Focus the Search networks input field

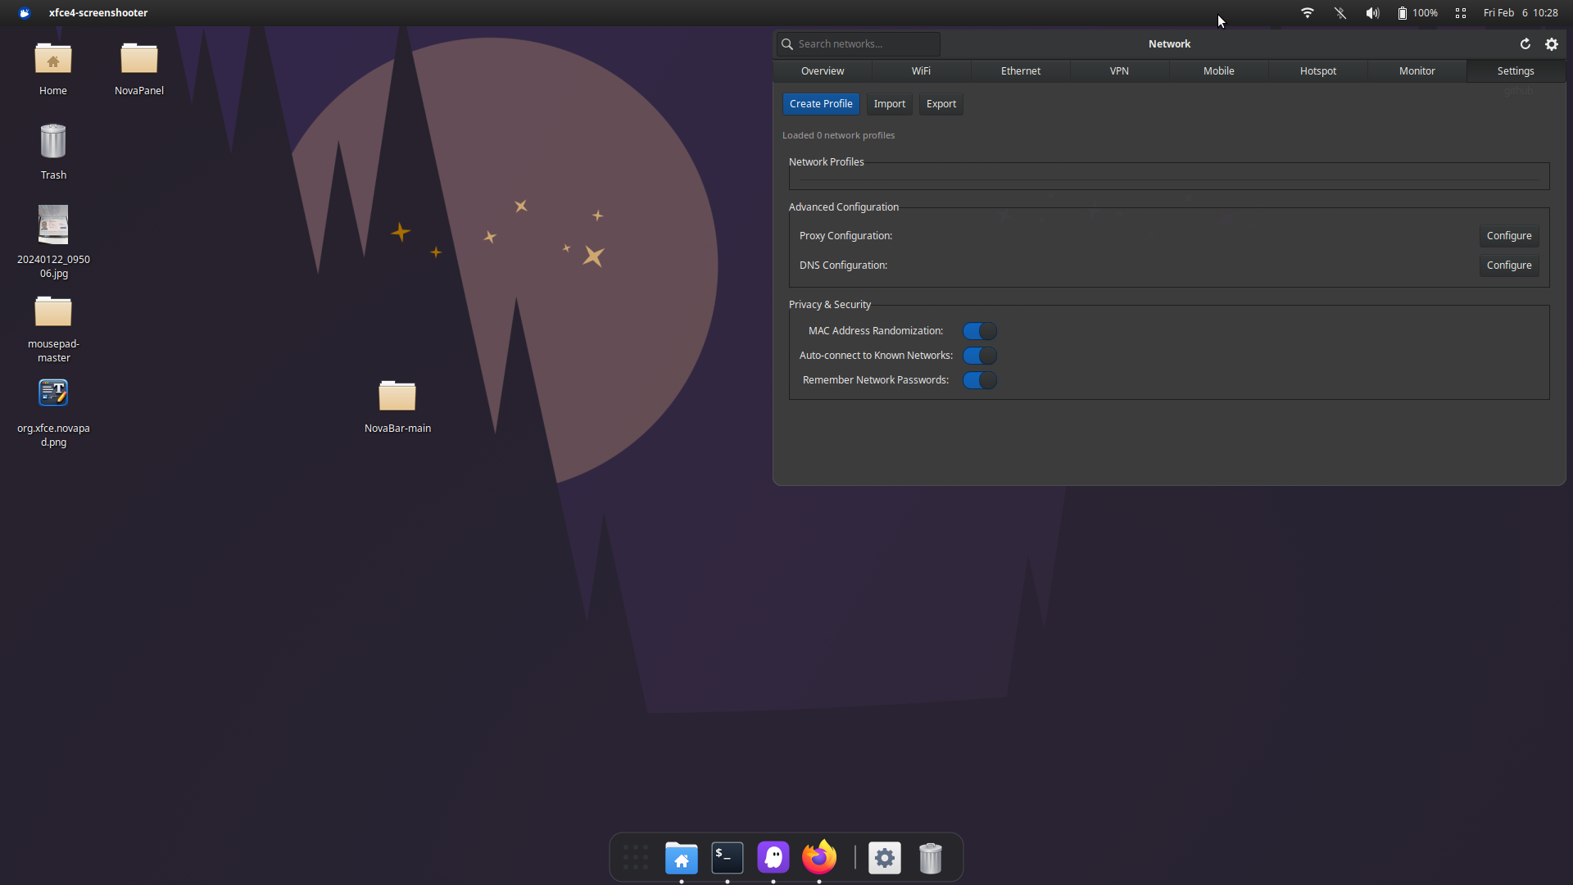(859, 44)
